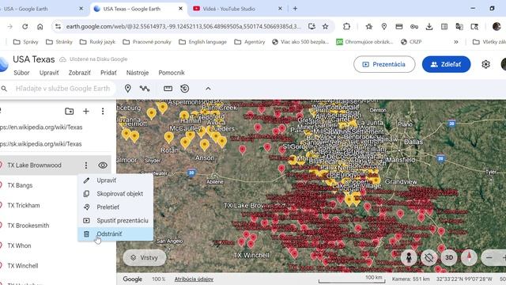Screen dimensions: 506x285
Task: Choose Preletieť in the context menu
Action: tap(115, 207)
